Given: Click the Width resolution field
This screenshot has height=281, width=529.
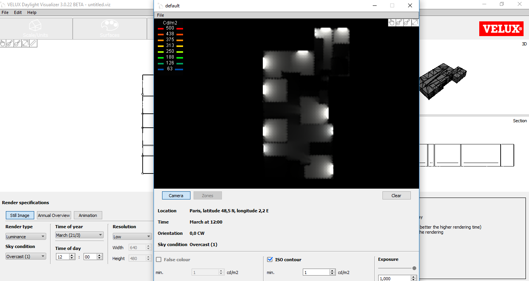Looking at the screenshot, I should click(137, 248).
